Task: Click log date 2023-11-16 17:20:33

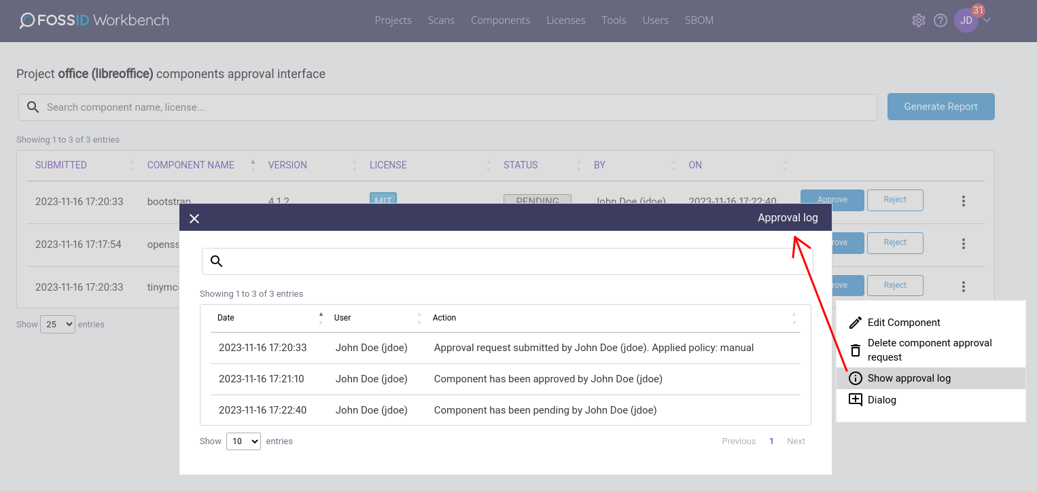Action: point(262,348)
